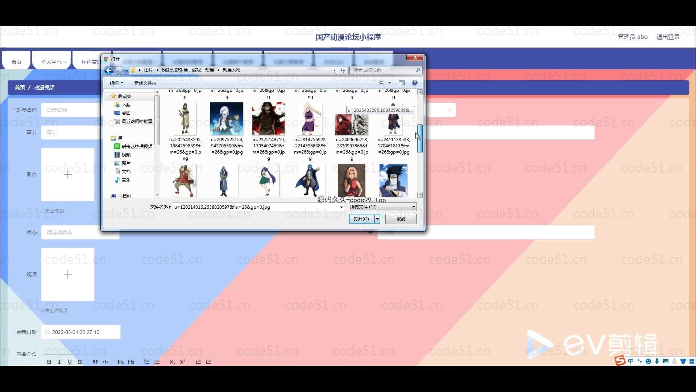The width and height of the screenshot is (696, 392).
Task: Open the 所有文件 file type dropdown
Action: pyautogui.click(x=382, y=207)
